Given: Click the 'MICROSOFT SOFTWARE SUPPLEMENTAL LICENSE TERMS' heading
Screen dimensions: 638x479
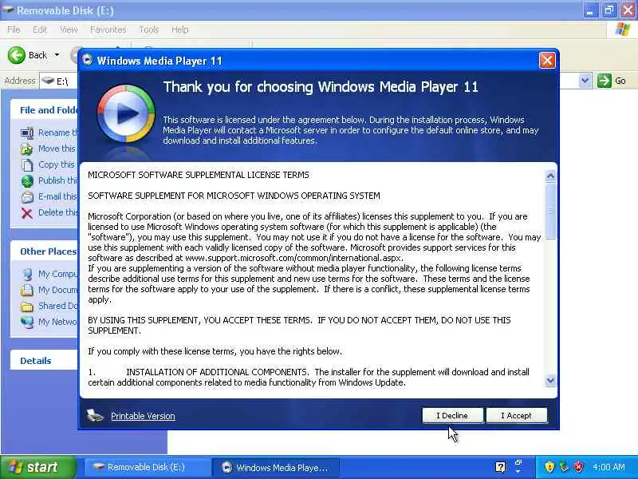Looking at the screenshot, I should (x=199, y=175).
